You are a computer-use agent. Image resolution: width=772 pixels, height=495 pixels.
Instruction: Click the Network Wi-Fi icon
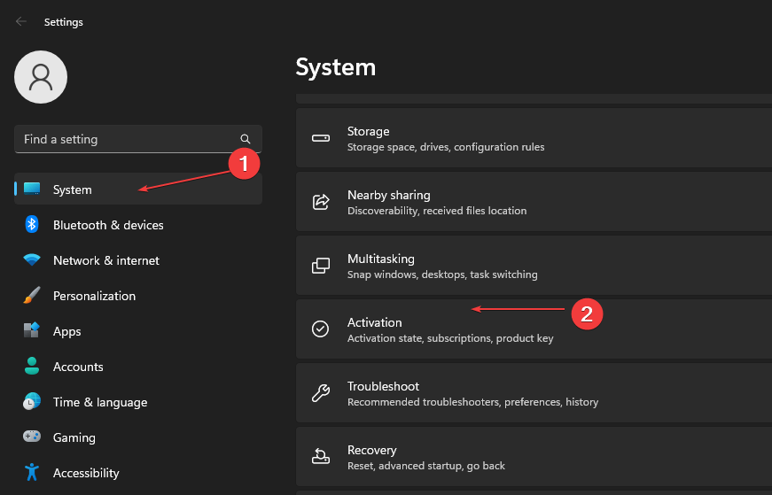[32, 260]
